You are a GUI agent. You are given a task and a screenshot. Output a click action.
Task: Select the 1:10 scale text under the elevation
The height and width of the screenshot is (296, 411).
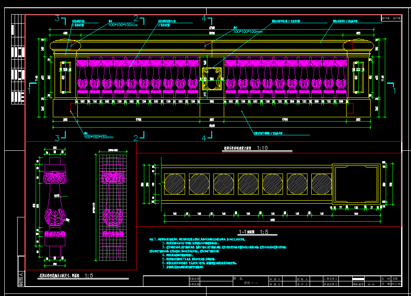pos(262,148)
